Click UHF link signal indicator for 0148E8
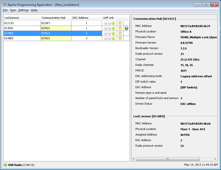 109,33
